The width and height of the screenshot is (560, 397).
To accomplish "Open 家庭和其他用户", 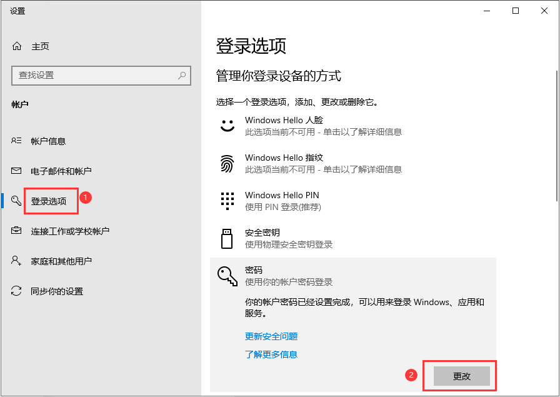I will pyautogui.click(x=61, y=261).
